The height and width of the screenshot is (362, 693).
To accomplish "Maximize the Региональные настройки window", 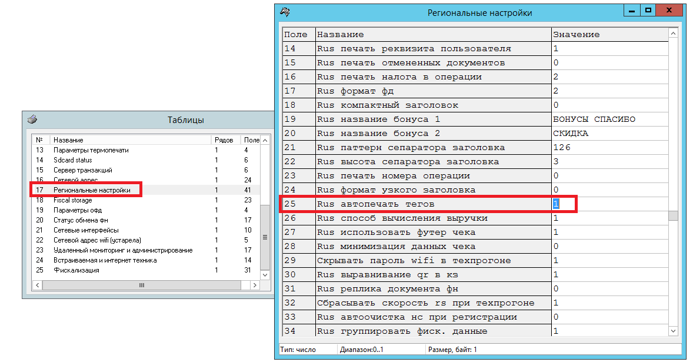I will tap(648, 11).
